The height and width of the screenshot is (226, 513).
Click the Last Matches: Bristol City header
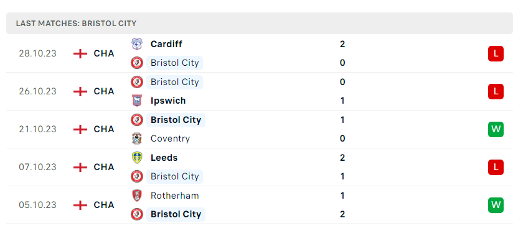coord(76,24)
